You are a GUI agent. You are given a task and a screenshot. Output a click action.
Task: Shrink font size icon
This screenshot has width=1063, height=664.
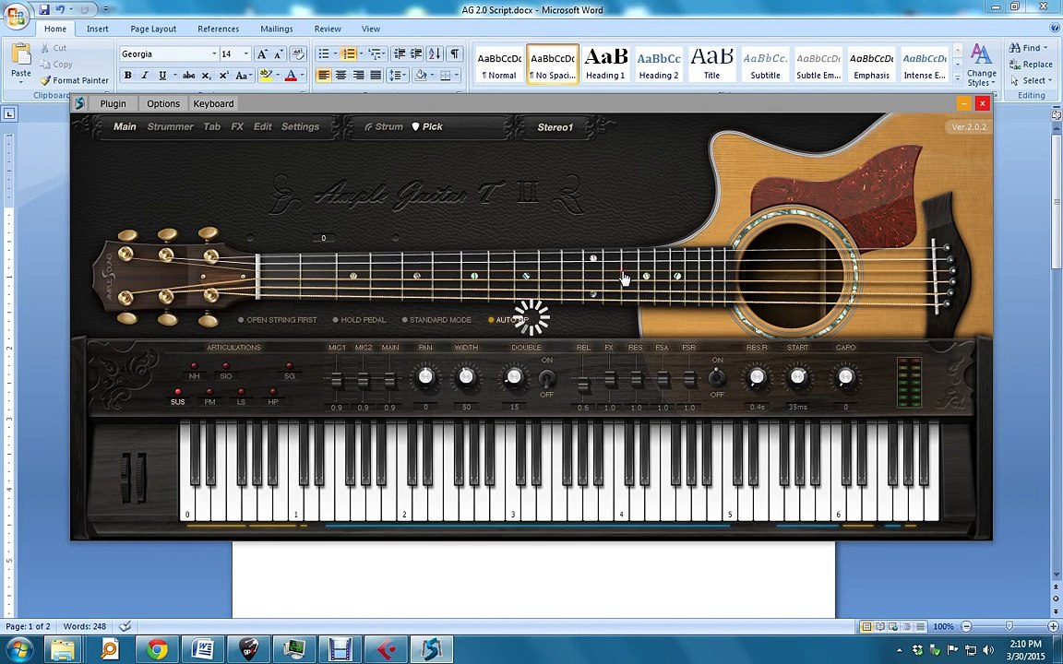tap(280, 53)
